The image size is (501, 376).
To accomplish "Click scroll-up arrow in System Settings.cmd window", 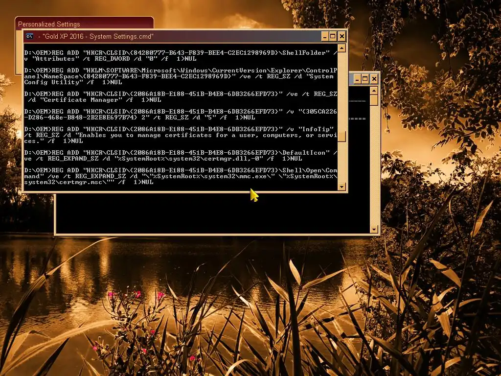I will pos(342,48).
